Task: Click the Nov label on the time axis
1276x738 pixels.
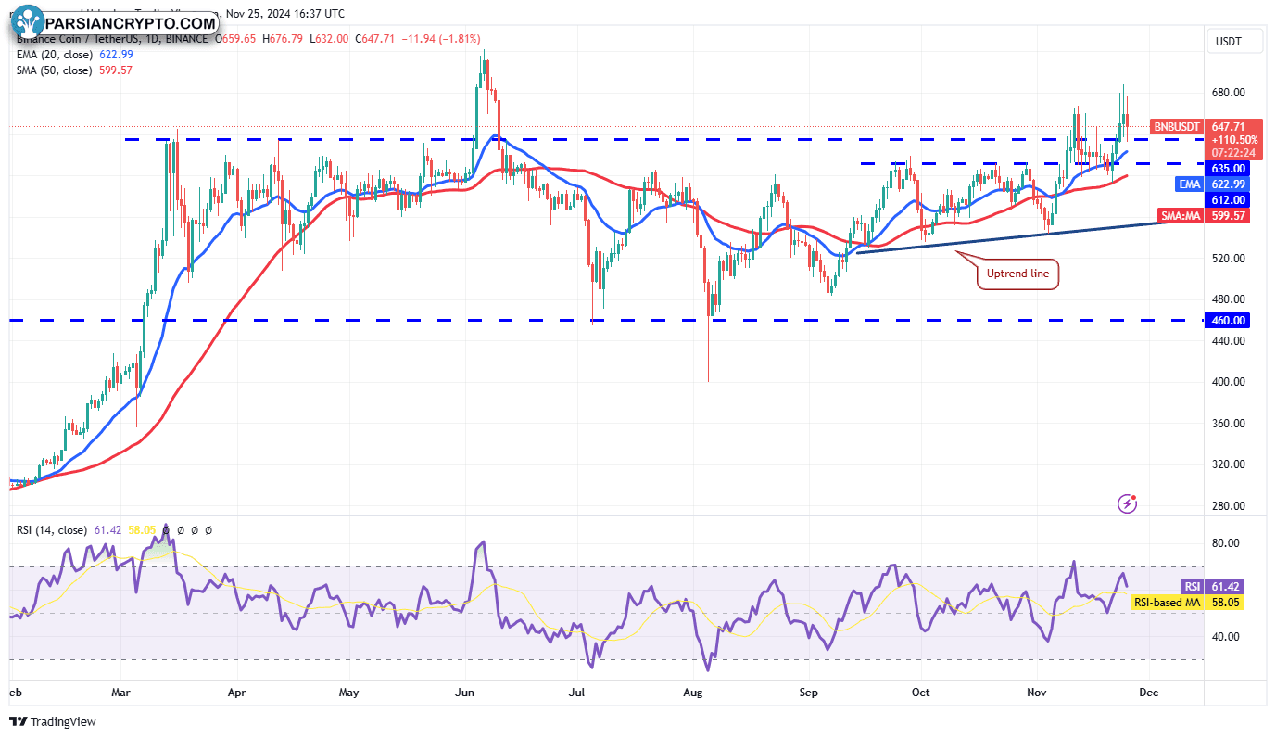Action: 1036,692
